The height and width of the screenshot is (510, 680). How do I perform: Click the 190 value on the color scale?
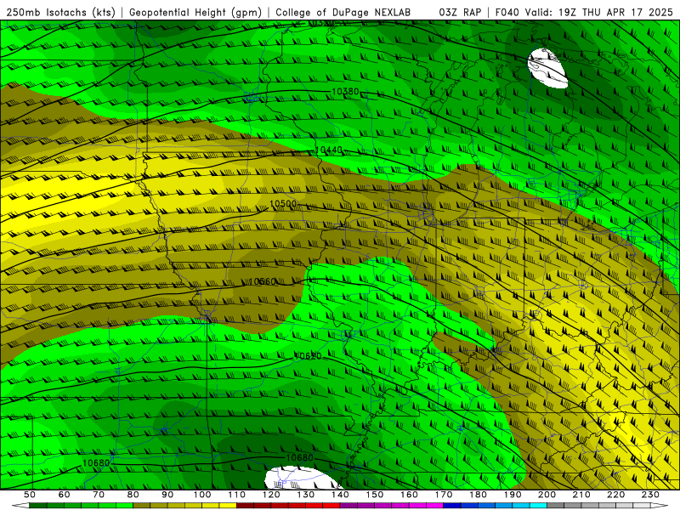(x=513, y=495)
